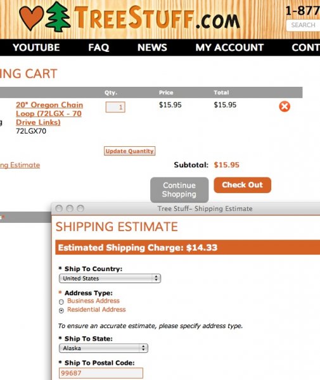Open the YOUTUBE navigation item
This screenshot has width=320, height=380.
(x=36, y=47)
